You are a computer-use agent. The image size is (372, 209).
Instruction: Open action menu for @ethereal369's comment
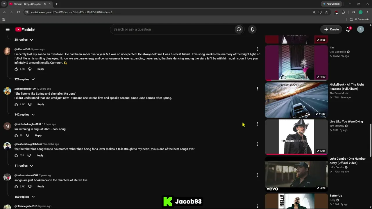pyautogui.click(x=257, y=49)
